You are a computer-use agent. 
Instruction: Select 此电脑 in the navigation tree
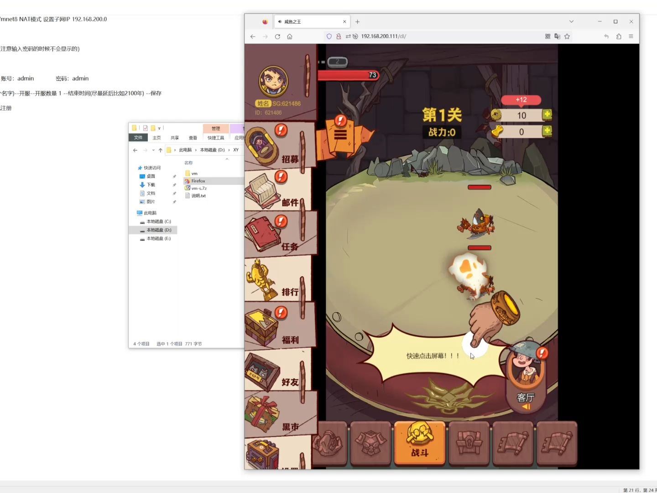(x=150, y=213)
